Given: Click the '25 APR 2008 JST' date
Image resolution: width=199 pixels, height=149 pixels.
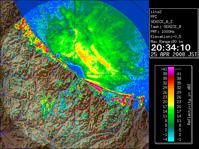Looking at the screenshot, I should click(174, 54).
